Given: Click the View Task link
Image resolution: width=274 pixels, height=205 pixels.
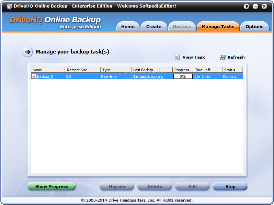Looking at the screenshot, I should (194, 57).
